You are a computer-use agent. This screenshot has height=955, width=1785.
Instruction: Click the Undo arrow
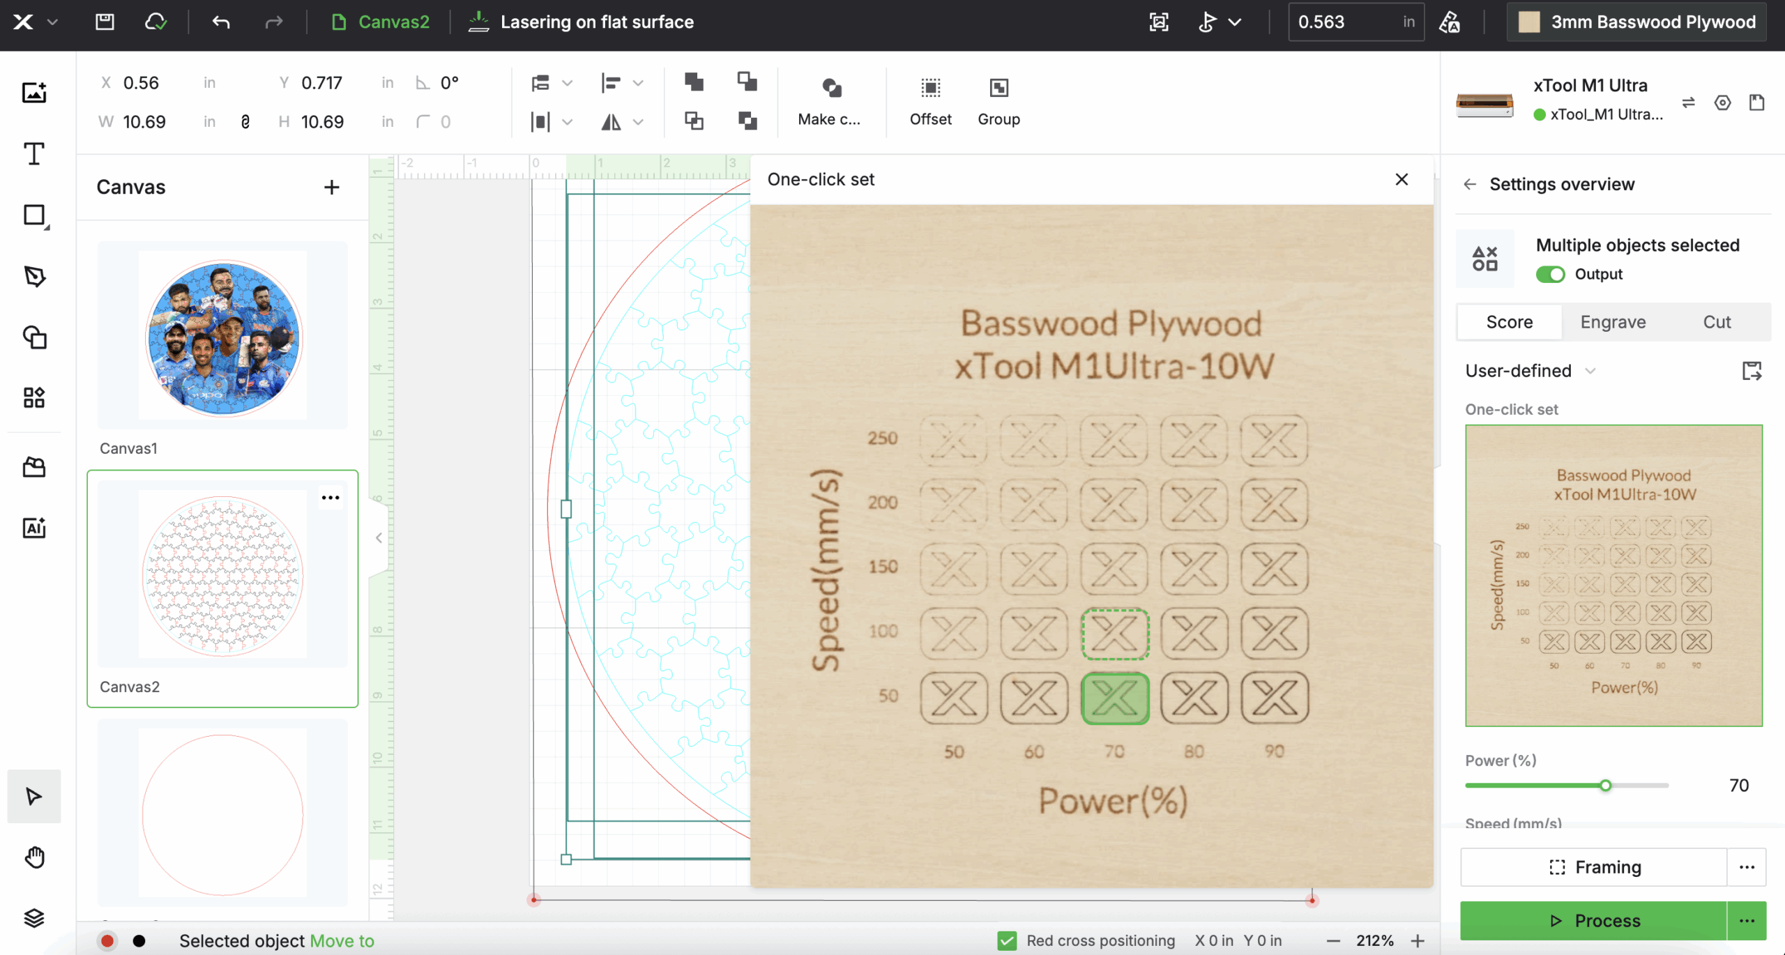[221, 22]
